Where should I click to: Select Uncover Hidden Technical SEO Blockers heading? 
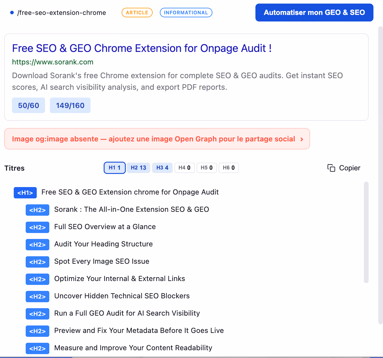122,296
